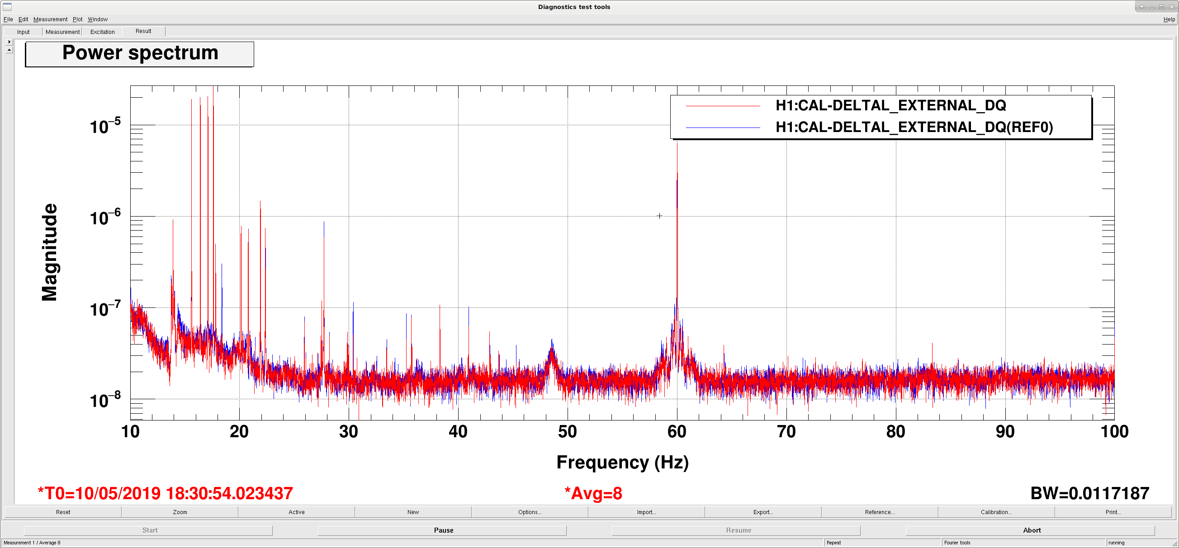The width and height of the screenshot is (1179, 548).
Task: Click the Export... button
Action: coord(763,512)
